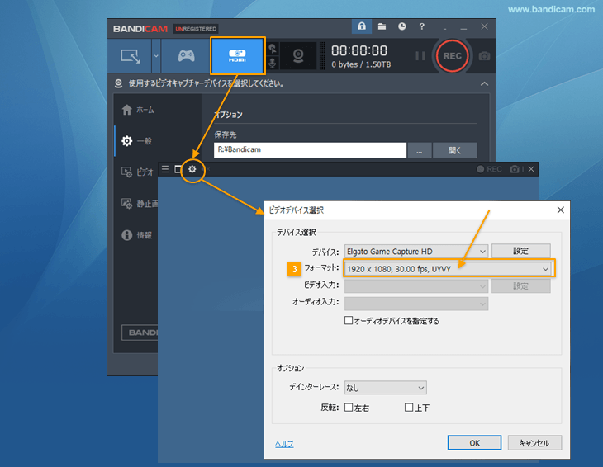603x467 pixels.
Task: Select the HDMI device recording mode
Action: click(238, 56)
